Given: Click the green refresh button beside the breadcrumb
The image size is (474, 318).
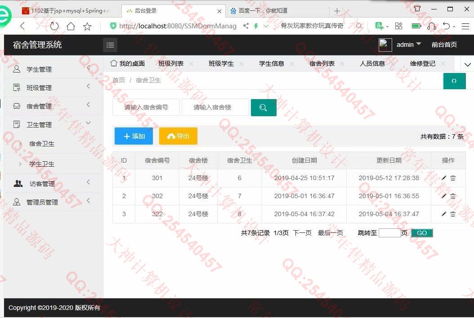Looking at the screenshot, I should click(x=454, y=81).
